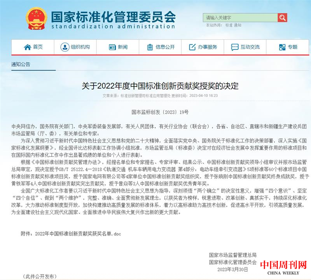Go to the 组织机构 menu label
311x280 pixels.
click(x=80, y=47)
